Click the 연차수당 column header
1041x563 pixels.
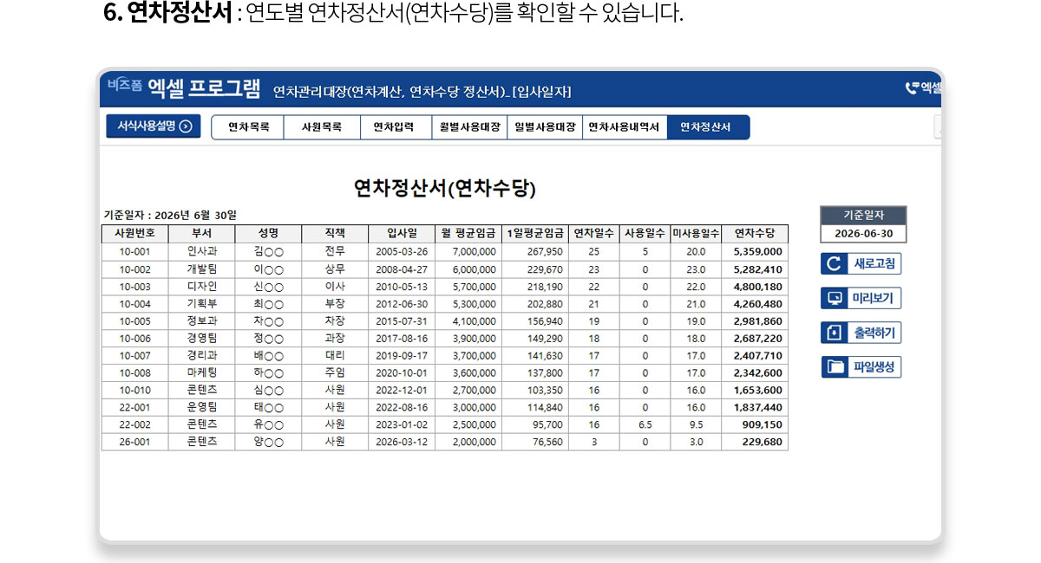click(754, 233)
